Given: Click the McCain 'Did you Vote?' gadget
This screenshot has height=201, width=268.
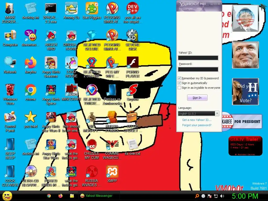Looking at the screenshot, I should [x=245, y=55].
